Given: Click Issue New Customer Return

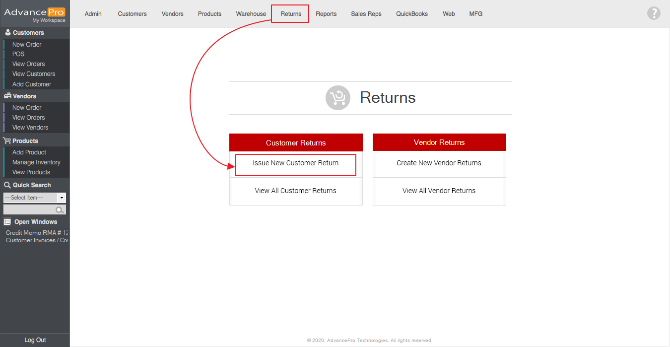Looking at the screenshot, I should coord(295,163).
